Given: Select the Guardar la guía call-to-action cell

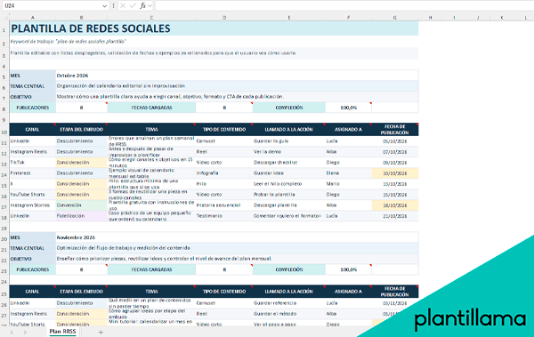Looking at the screenshot, I should tap(288, 140).
